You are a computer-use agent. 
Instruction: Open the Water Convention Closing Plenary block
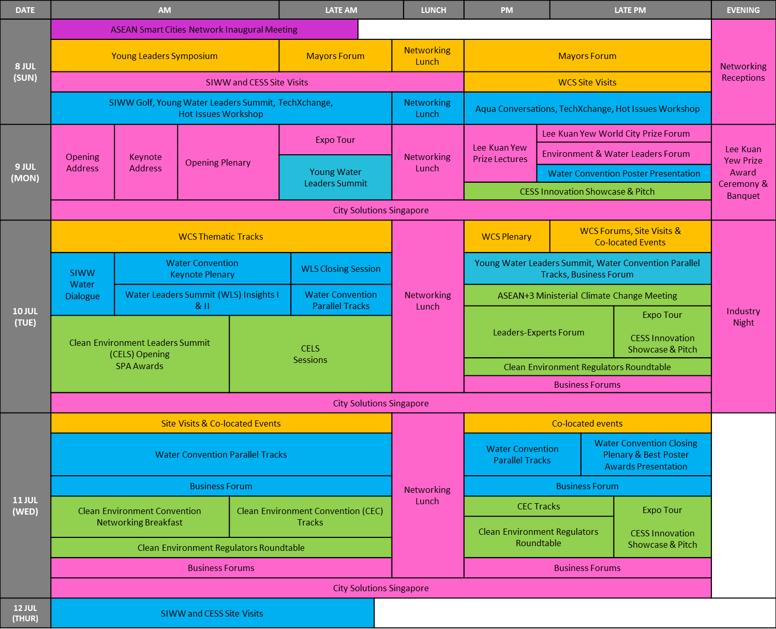tap(646, 455)
